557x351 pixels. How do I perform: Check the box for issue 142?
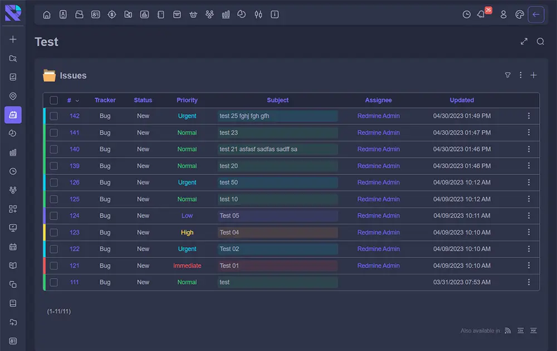point(53,116)
